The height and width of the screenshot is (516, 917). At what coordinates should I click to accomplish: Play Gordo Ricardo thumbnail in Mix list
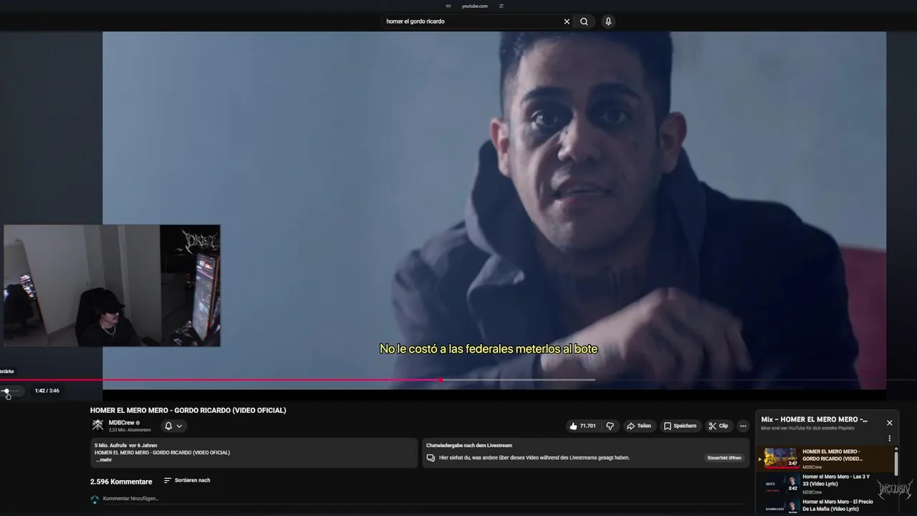pyautogui.click(x=781, y=458)
